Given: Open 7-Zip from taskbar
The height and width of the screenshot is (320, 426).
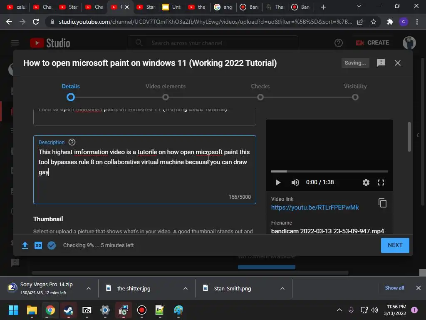Looking at the screenshot, I should click(x=87, y=310).
